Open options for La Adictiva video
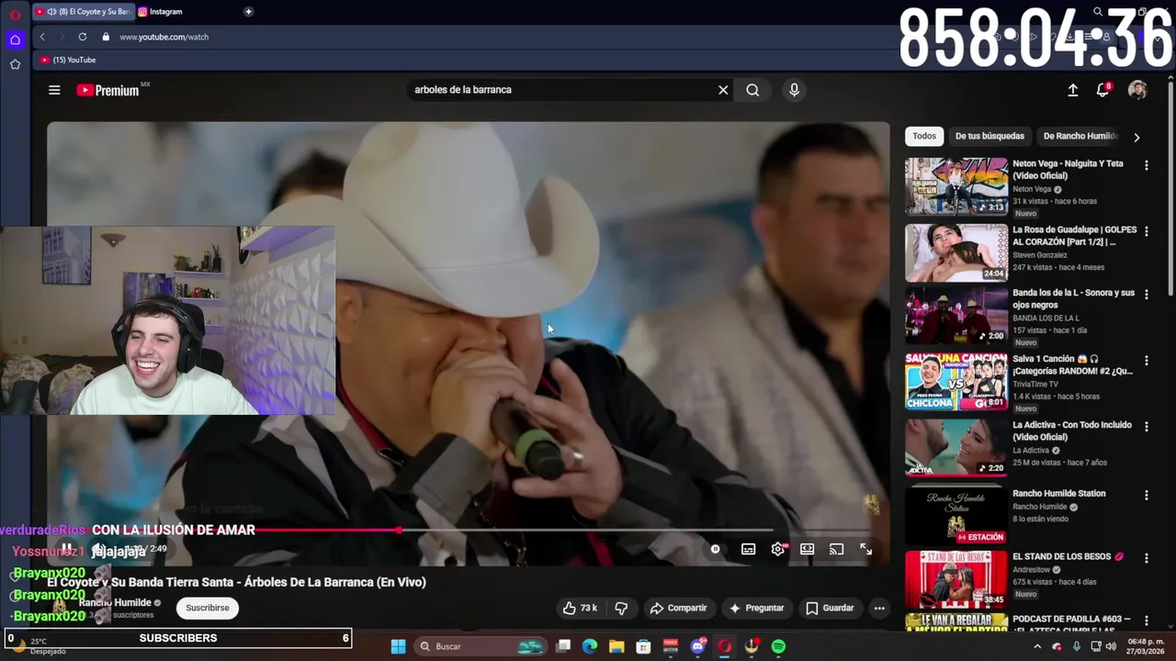The width and height of the screenshot is (1176, 661). (x=1146, y=426)
